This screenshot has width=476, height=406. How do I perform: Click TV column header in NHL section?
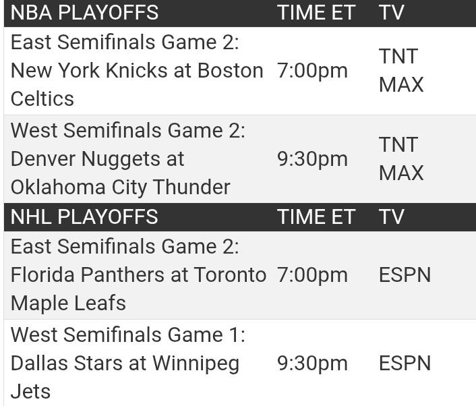pos(391,216)
